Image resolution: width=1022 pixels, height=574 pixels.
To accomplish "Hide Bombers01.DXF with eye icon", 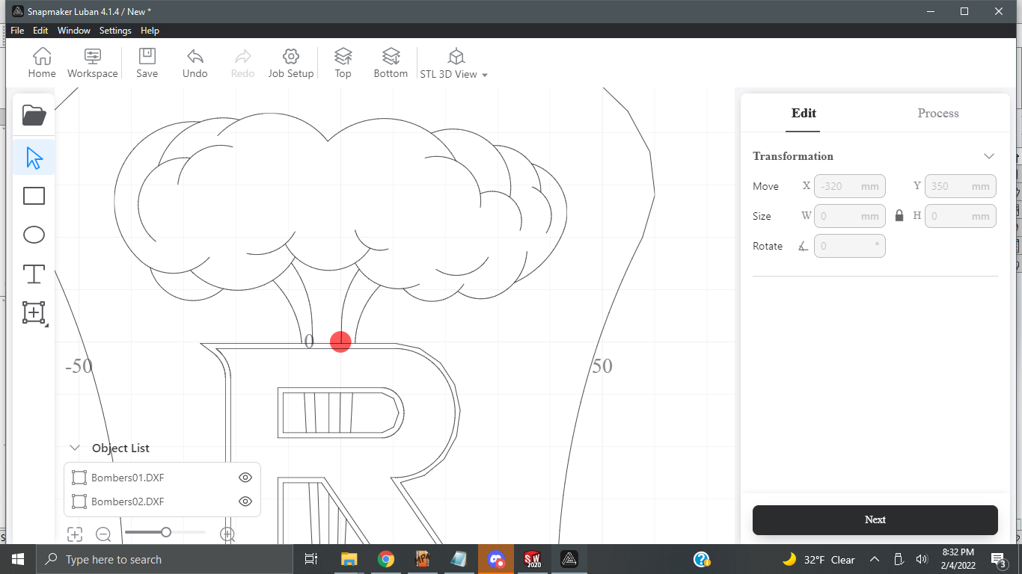I will [245, 478].
